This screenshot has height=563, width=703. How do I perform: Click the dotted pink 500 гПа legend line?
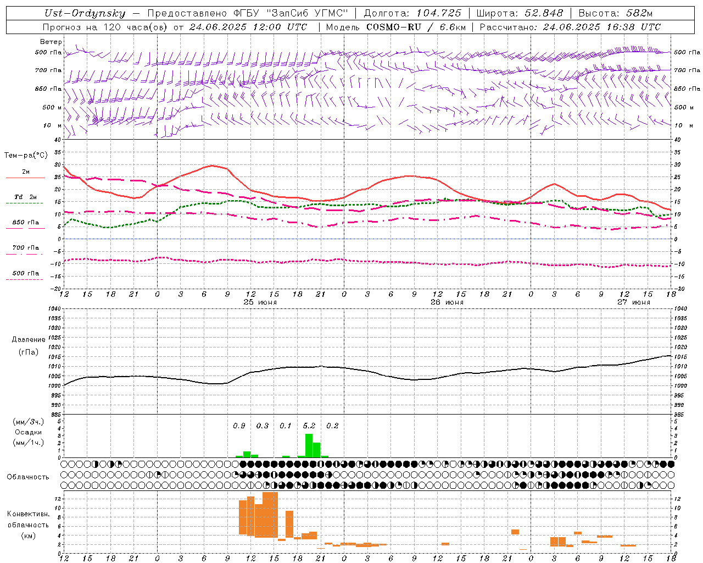tap(24, 279)
